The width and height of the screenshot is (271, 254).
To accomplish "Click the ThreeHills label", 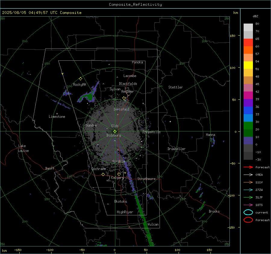I will coord(151,132).
